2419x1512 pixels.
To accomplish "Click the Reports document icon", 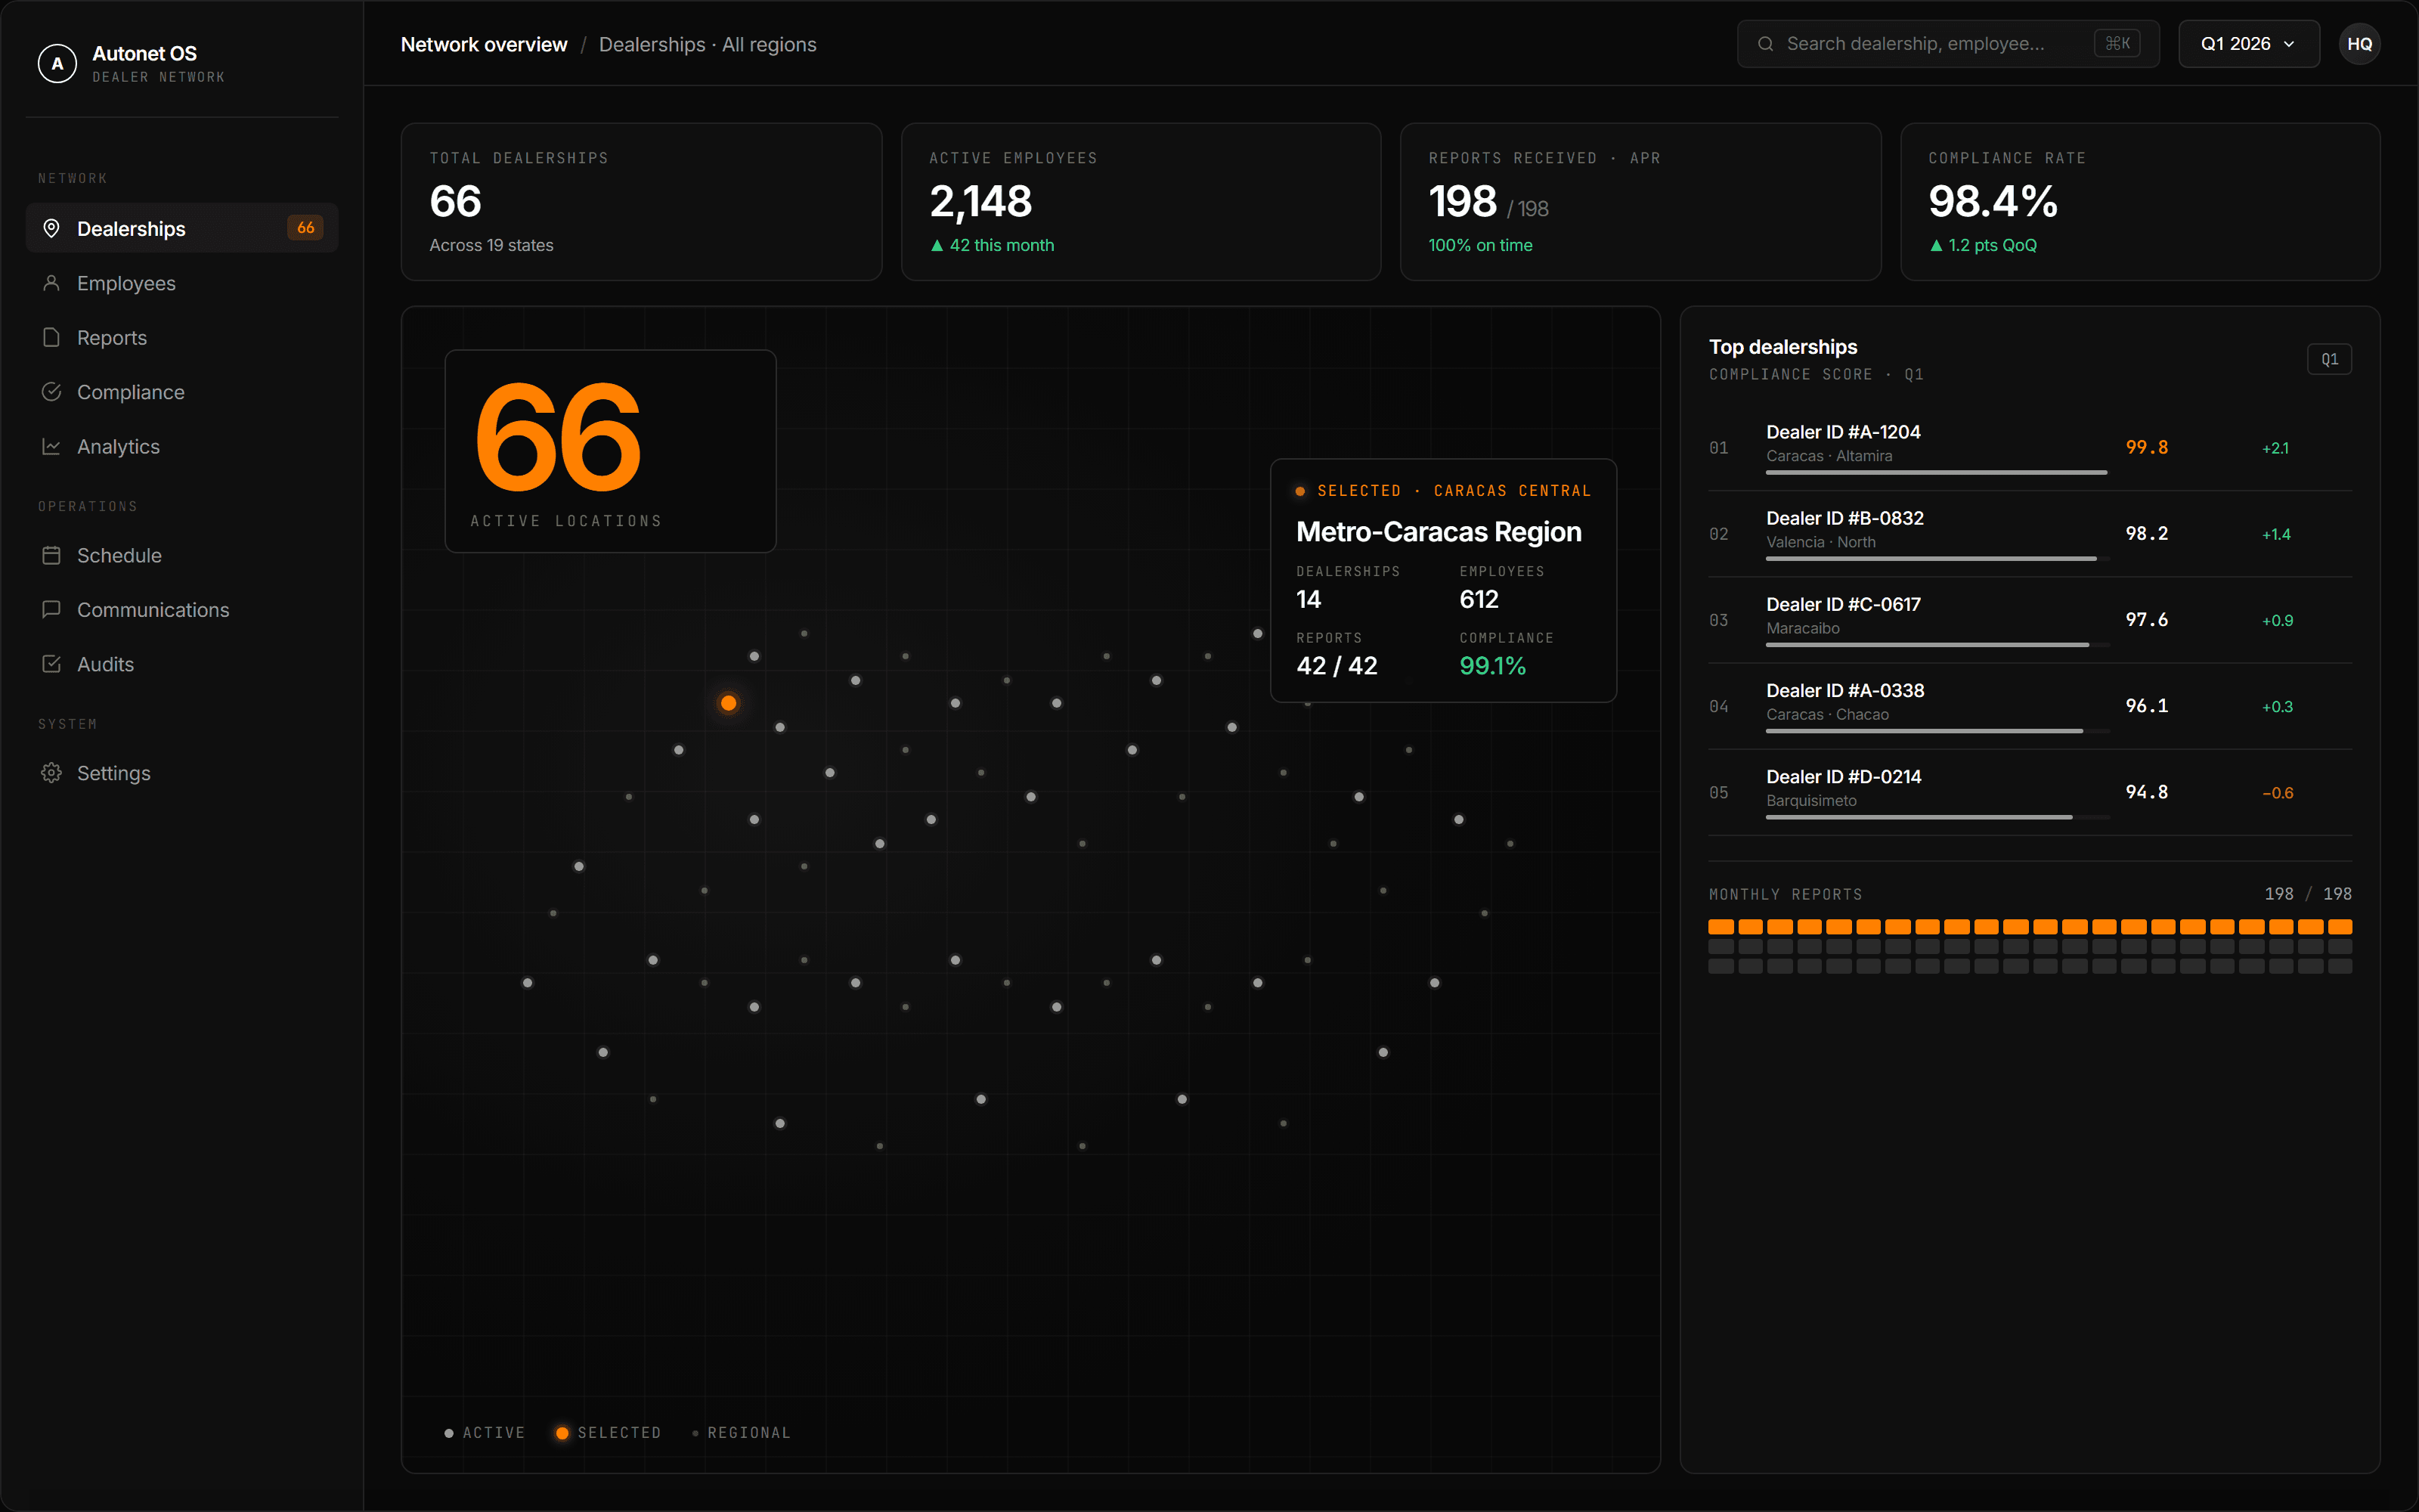I will pyautogui.click(x=52, y=337).
